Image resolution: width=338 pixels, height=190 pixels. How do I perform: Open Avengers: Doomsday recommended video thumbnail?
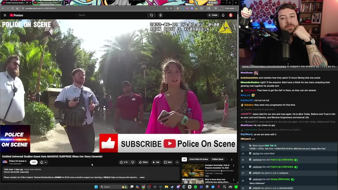[x=193, y=170]
